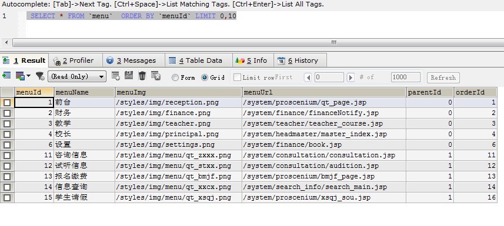Screen dimensions: 504x226
Task: Click the insert new row icon
Action: pos(116,76)
